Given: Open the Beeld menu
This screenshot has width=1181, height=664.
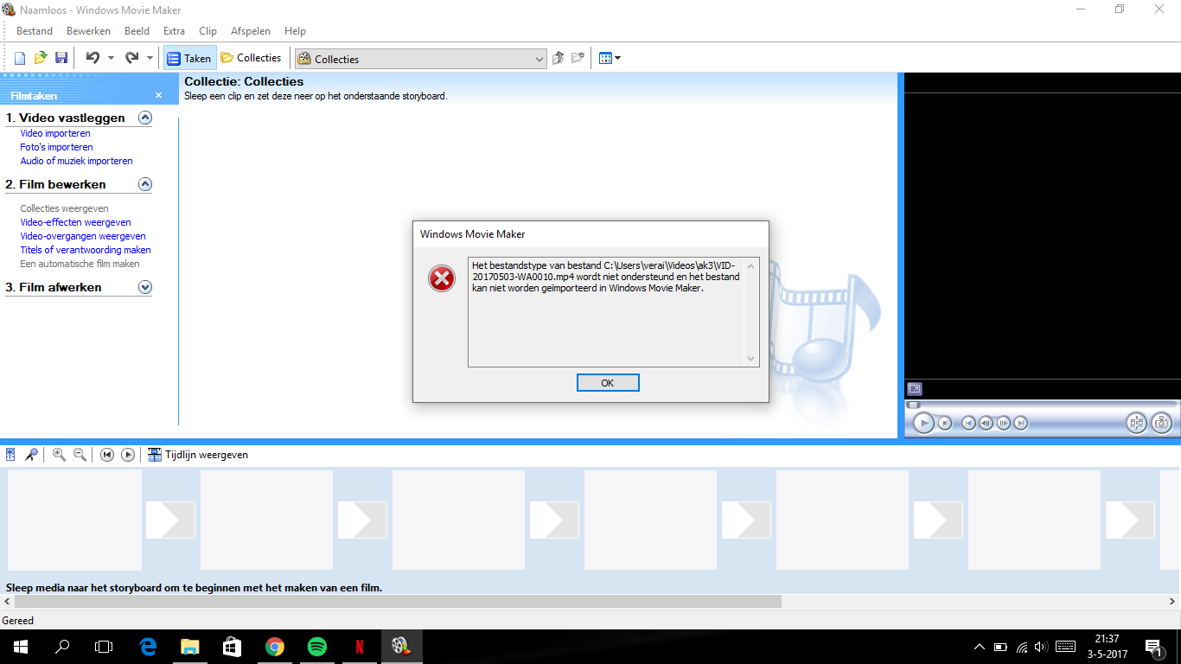Looking at the screenshot, I should coord(137,31).
